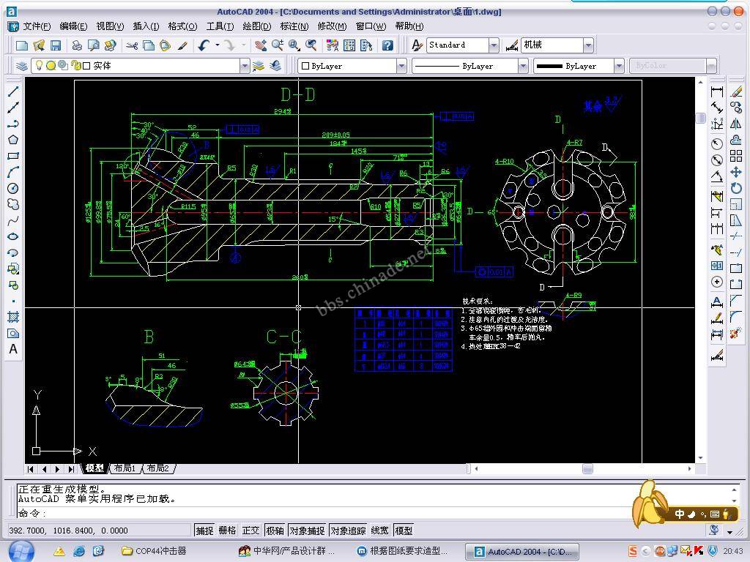Open the undo history dropdown arrow
Viewport: 750px width, 562px height.
[217, 45]
